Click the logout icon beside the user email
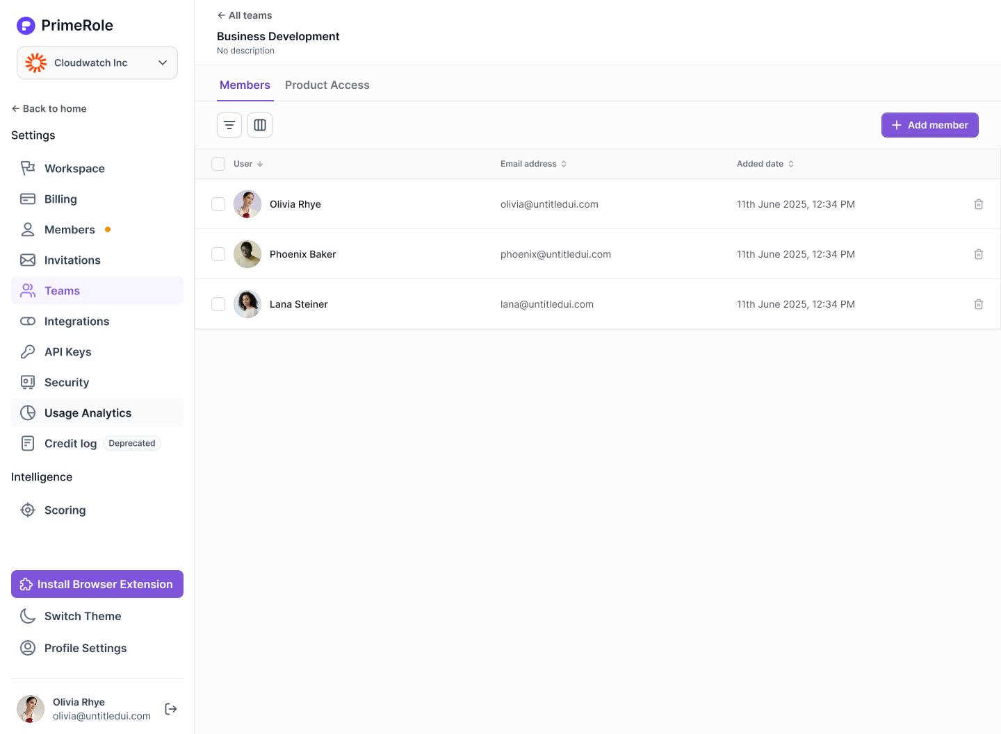Viewport: 1001px width, 734px height. (x=170, y=709)
